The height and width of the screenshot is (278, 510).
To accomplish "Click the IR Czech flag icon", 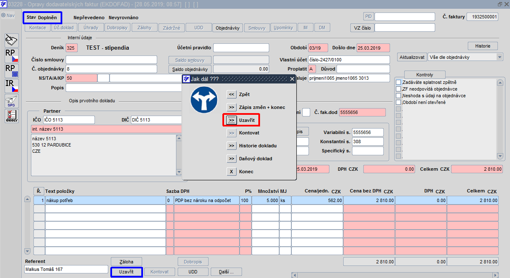I will [x=11, y=86].
